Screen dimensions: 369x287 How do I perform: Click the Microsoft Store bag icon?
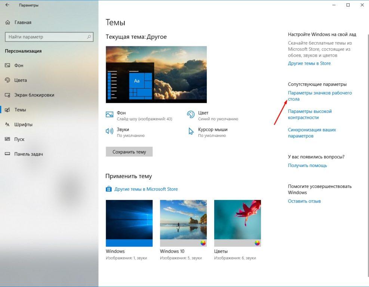click(109, 189)
